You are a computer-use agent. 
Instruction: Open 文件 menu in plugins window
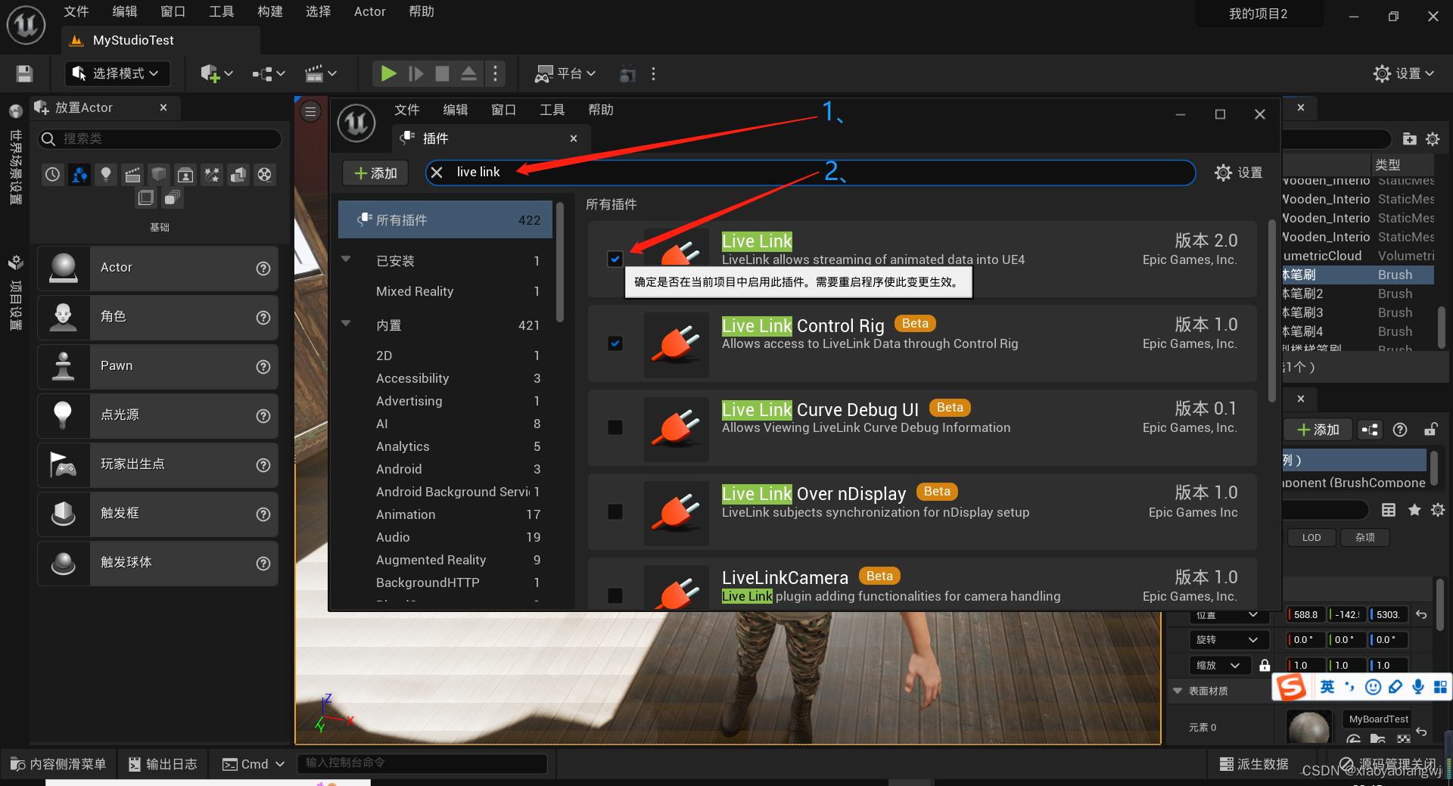coord(407,110)
